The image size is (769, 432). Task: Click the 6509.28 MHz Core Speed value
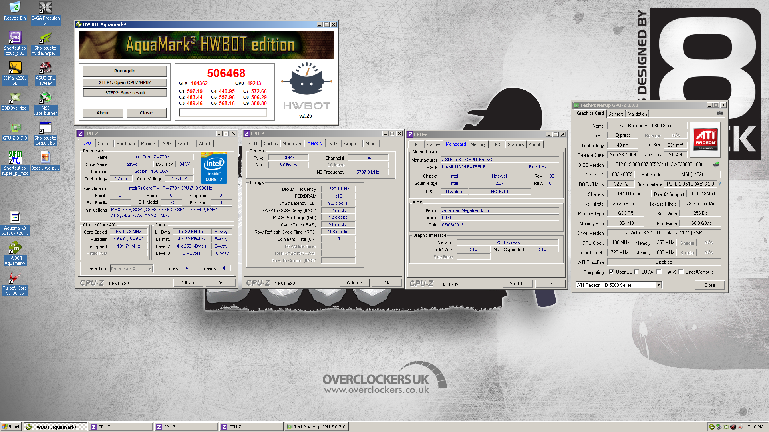(x=129, y=232)
